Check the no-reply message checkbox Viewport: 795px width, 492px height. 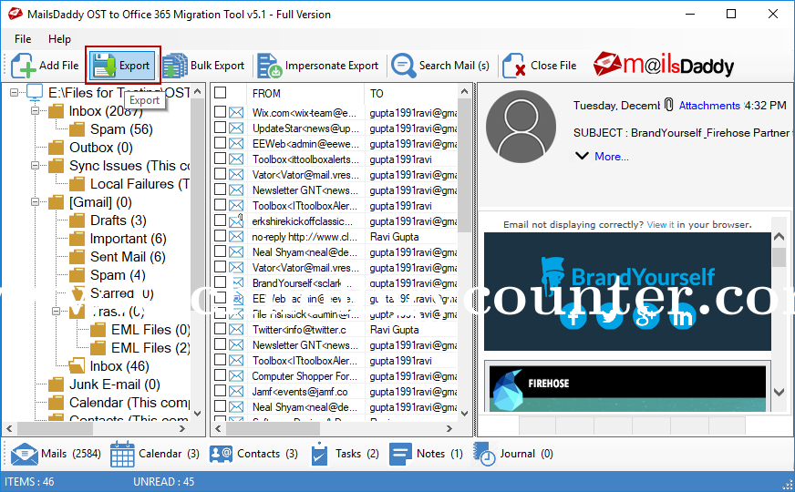220,236
